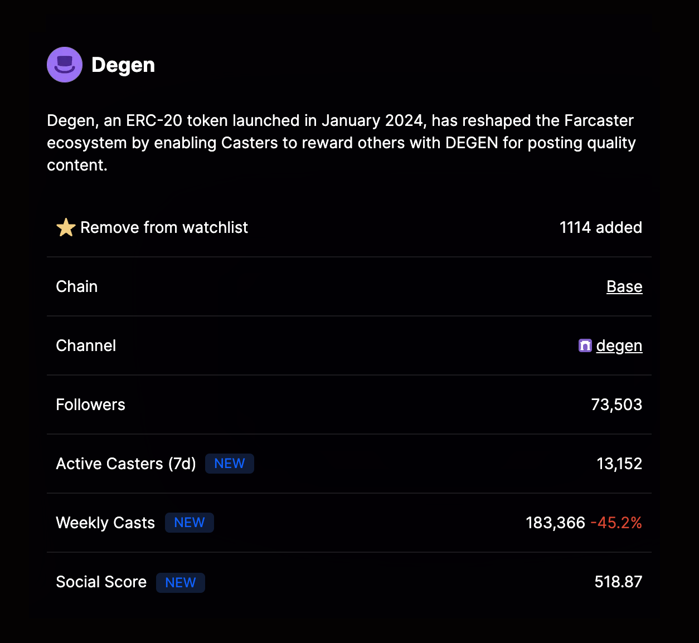The height and width of the screenshot is (643, 699).
Task: Click the Degen purple hat logo
Action: coord(65,65)
